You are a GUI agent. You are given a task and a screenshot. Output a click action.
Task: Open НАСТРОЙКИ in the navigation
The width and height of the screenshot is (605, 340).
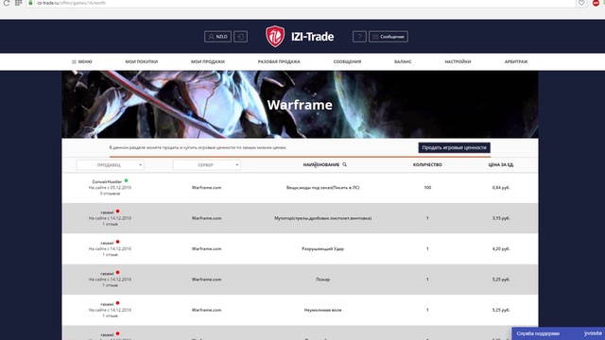pyautogui.click(x=458, y=61)
